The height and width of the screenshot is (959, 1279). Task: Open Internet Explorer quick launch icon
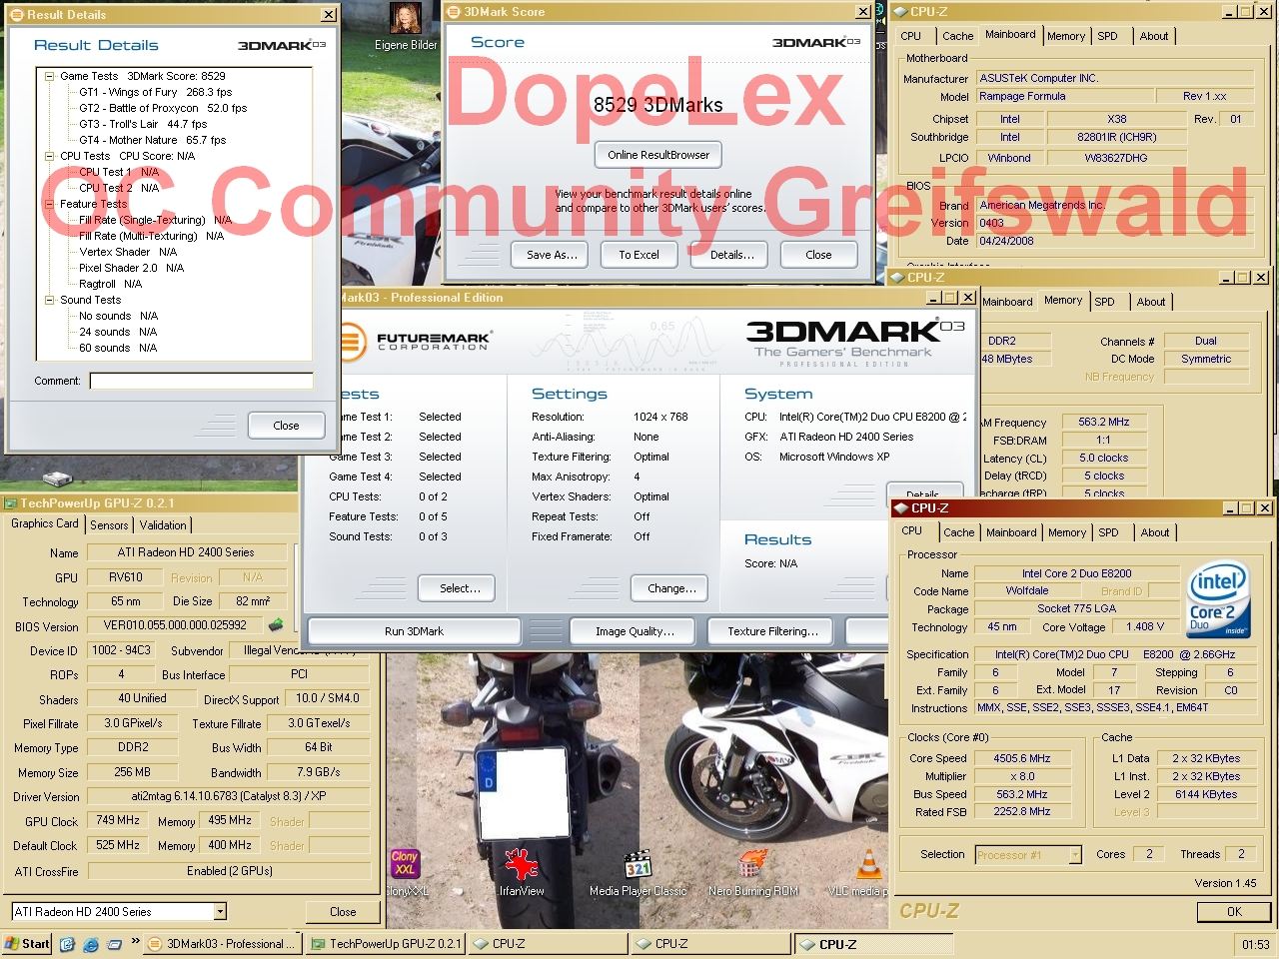pyautogui.click(x=91, y=943)
